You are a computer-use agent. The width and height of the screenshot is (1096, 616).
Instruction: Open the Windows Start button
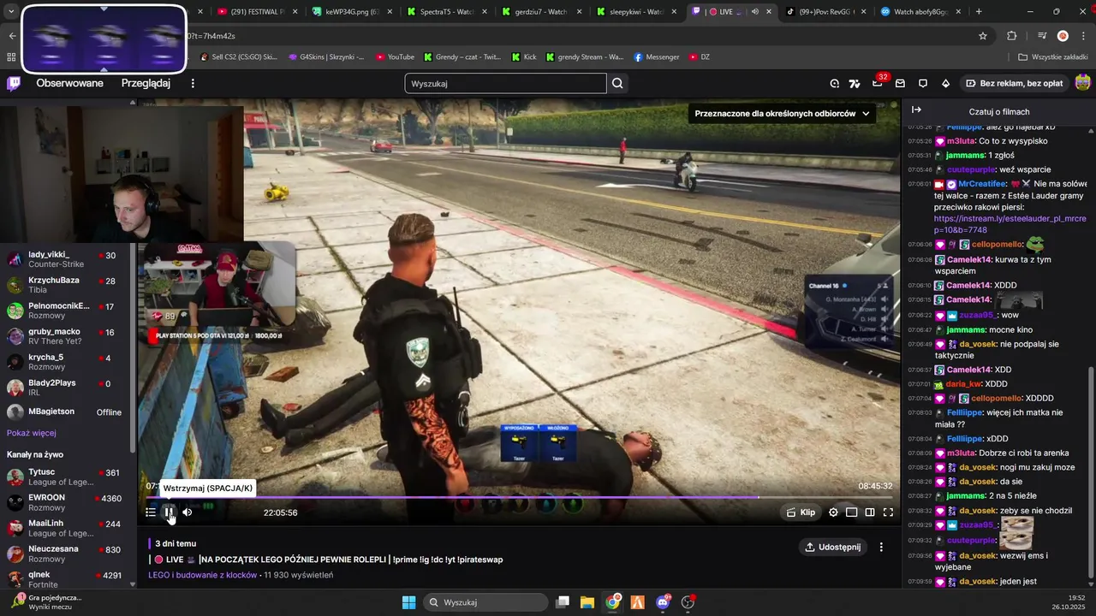coord(408,602)
